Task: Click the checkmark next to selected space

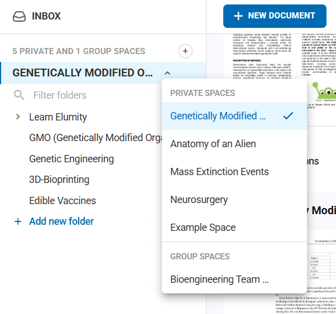Action: pyautogui.click(x=288, y=116)
